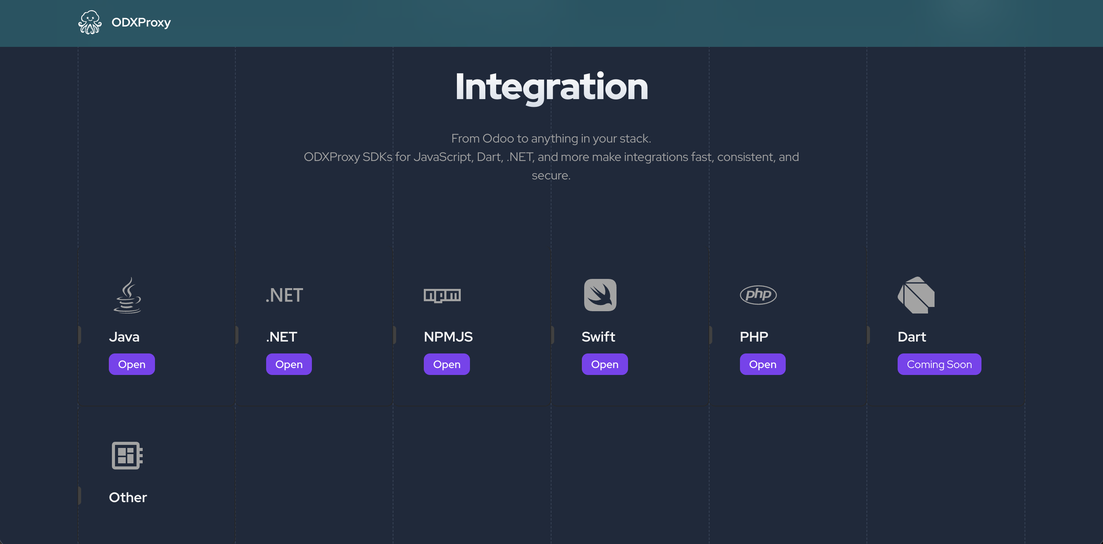Click the ODXProxy brand name in header
The height and width of the screenshot is (544, 1103).
click(140, 22)
